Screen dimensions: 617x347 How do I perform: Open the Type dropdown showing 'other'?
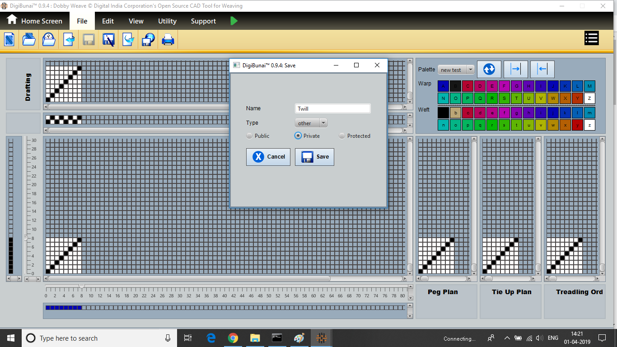click(311, 123)
